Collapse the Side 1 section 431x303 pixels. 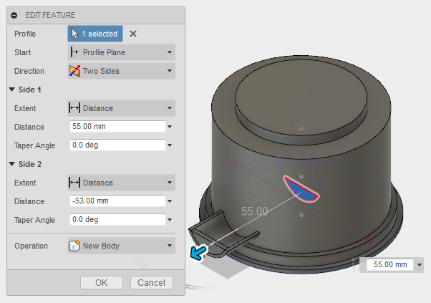coord(12,90)
